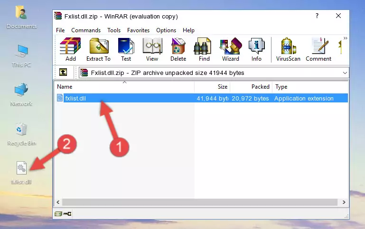Screen dimensions: 365x229
Task: Click the drive icon in status bar
Action: pos(58,214)
